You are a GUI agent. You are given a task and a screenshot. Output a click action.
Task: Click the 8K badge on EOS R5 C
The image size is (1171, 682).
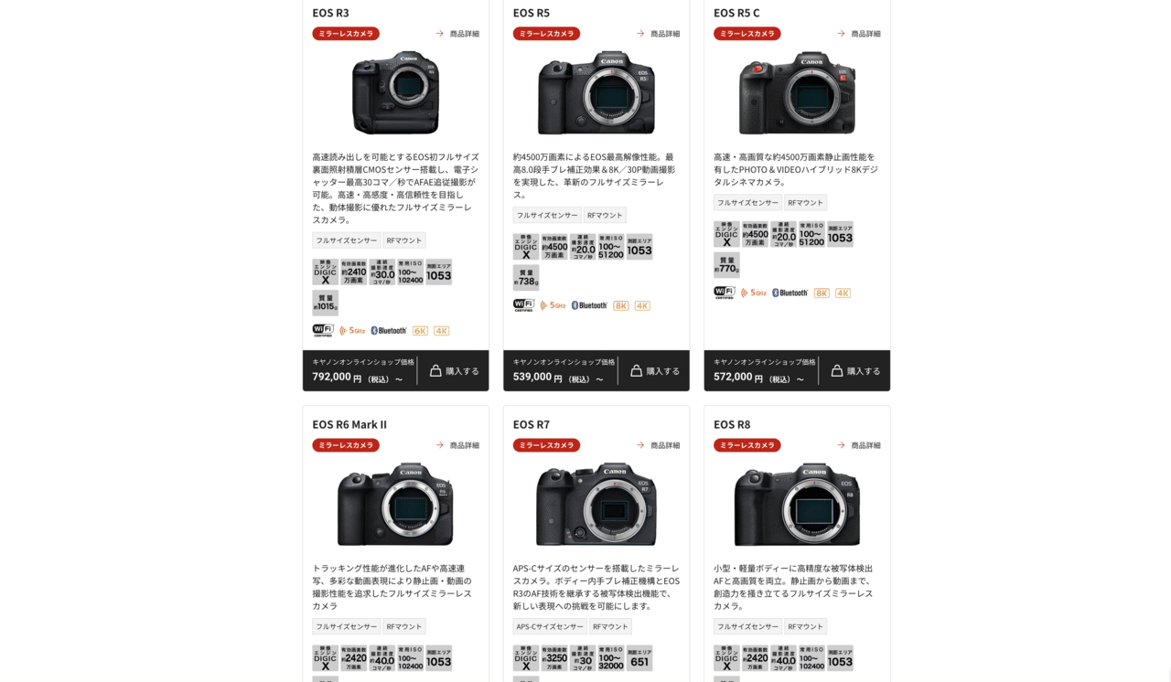click(822, 293)
